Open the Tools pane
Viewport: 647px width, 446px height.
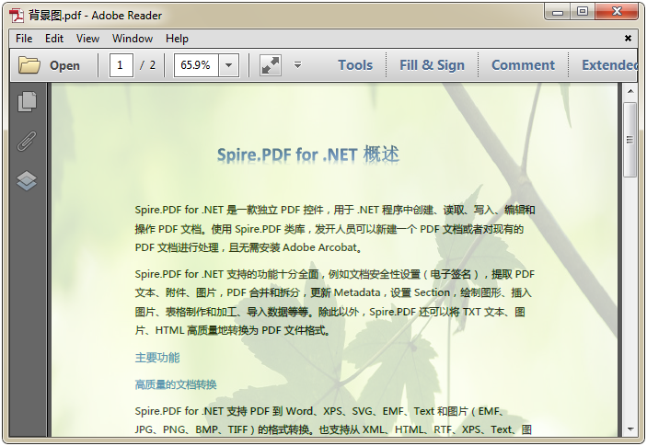pos(355,65)
